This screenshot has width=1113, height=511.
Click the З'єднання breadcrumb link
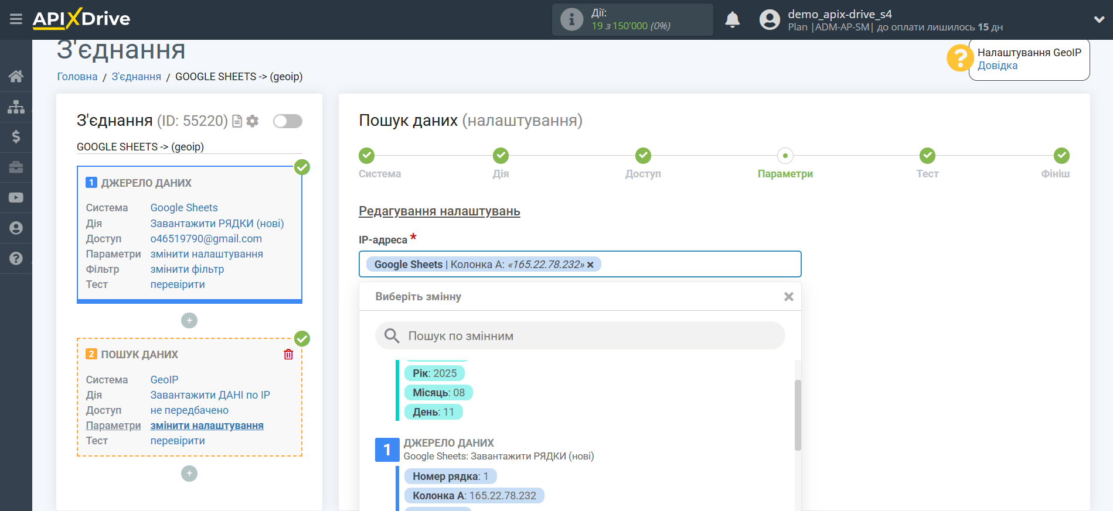click(x=136, y=77)
